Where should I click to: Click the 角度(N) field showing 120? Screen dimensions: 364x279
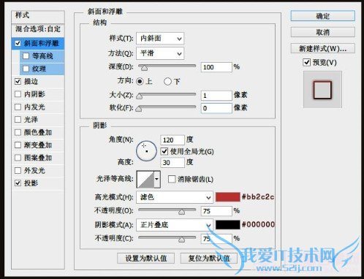(x=172, y=140)
